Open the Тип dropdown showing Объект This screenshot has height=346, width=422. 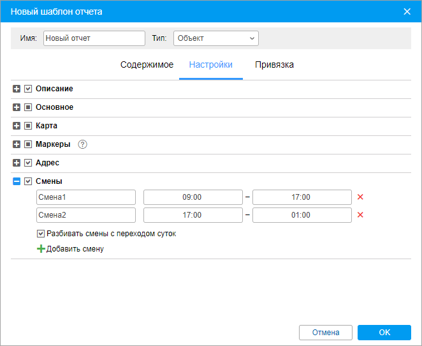click(215, 38)
